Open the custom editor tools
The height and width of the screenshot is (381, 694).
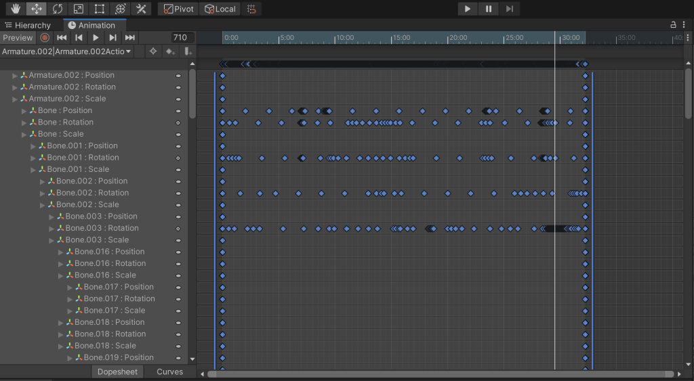click(x=141, y=9)
